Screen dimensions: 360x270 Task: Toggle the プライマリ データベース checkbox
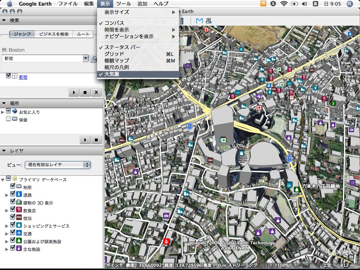[x=8, y=178]
